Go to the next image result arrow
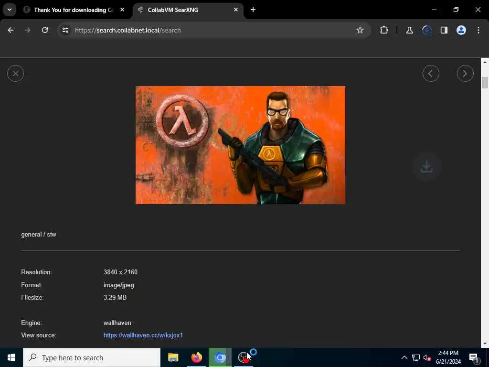Image resolution: width=489 pixels, height=367 pixels. click(465, 74)
